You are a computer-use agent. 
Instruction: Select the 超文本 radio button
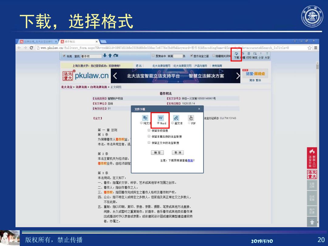click(x=173, y=123)
